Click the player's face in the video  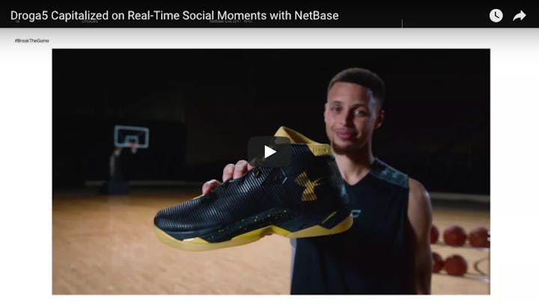[353, 115]
